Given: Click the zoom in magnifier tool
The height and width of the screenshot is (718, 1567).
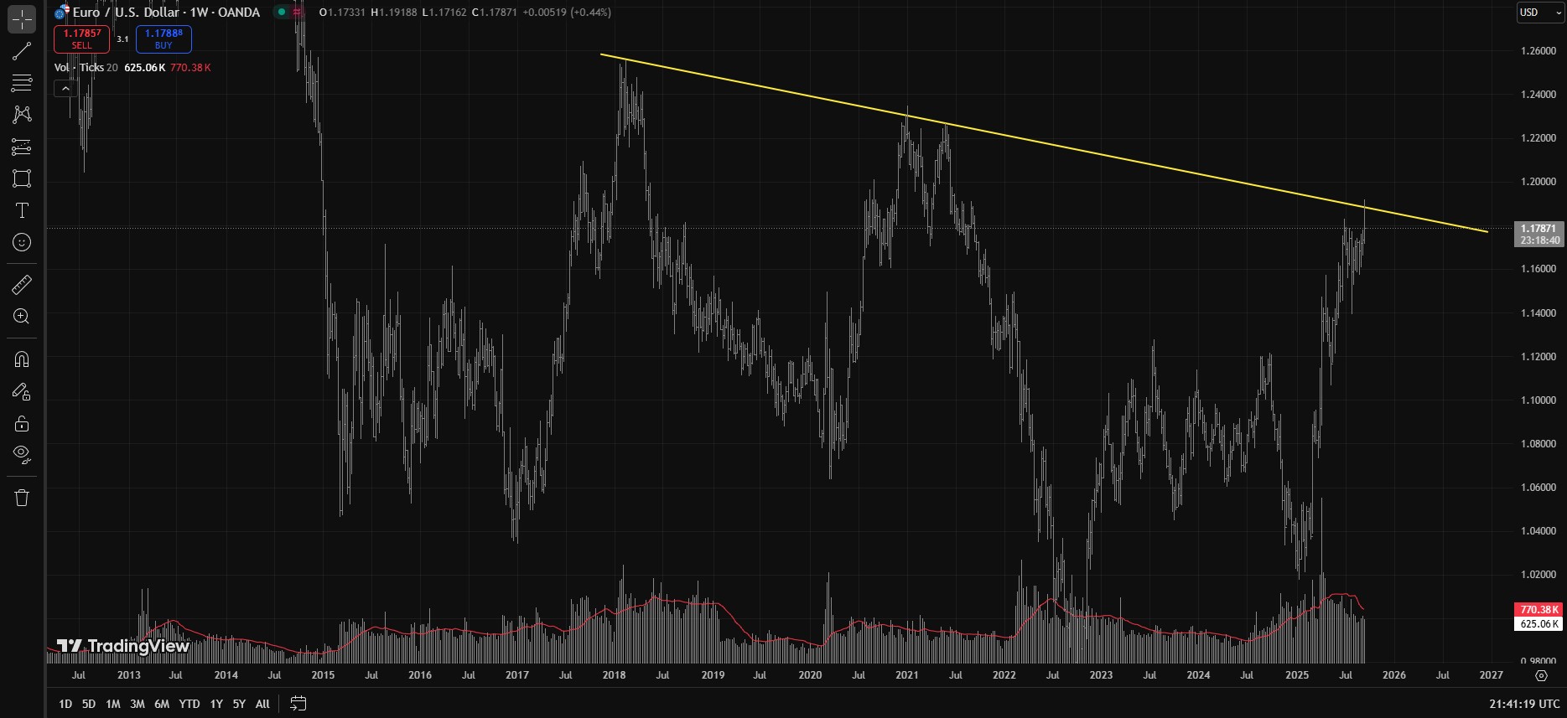Looking at the screenshot, I should pyautogui.click(x=22, y=317).
